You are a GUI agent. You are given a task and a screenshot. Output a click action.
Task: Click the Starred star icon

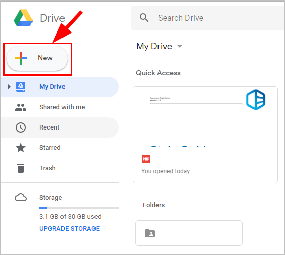(21, 148)
